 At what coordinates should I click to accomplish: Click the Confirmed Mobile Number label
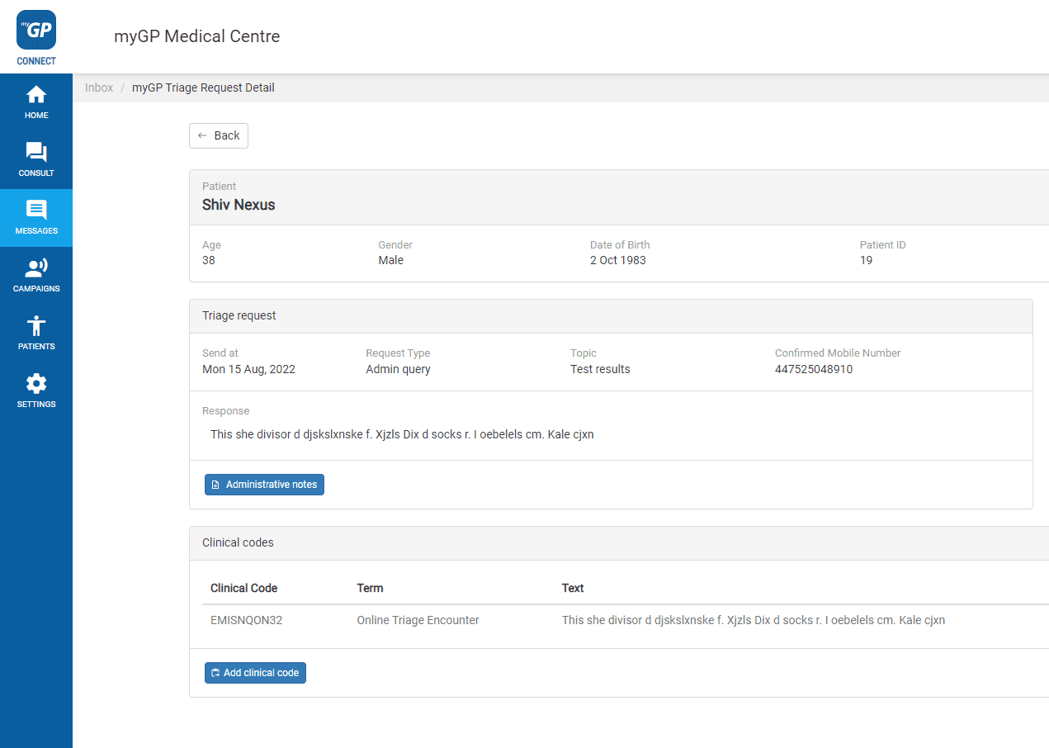coord(838,353)
